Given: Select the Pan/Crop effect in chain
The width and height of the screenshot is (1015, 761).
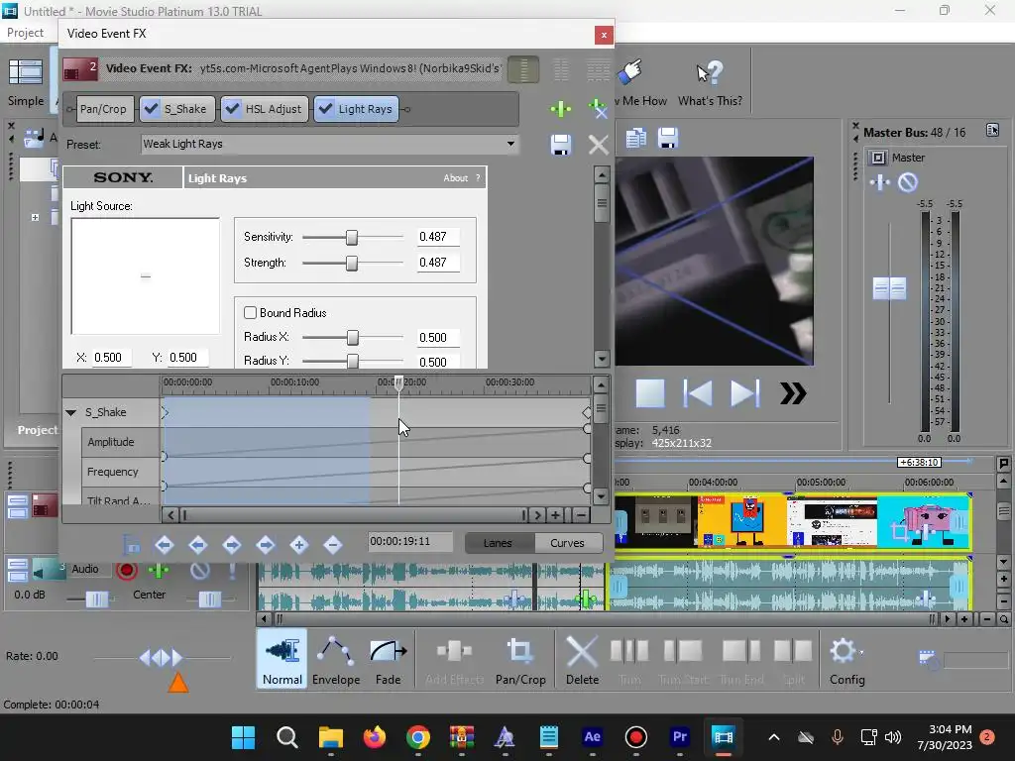Looking at the screenshot, I should [103, 109].
